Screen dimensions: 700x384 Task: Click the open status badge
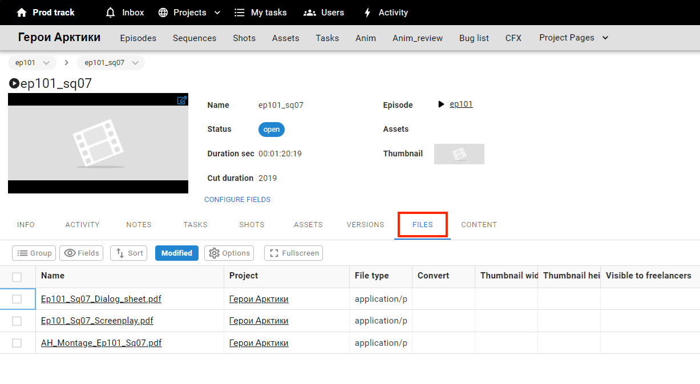(272, 130)
